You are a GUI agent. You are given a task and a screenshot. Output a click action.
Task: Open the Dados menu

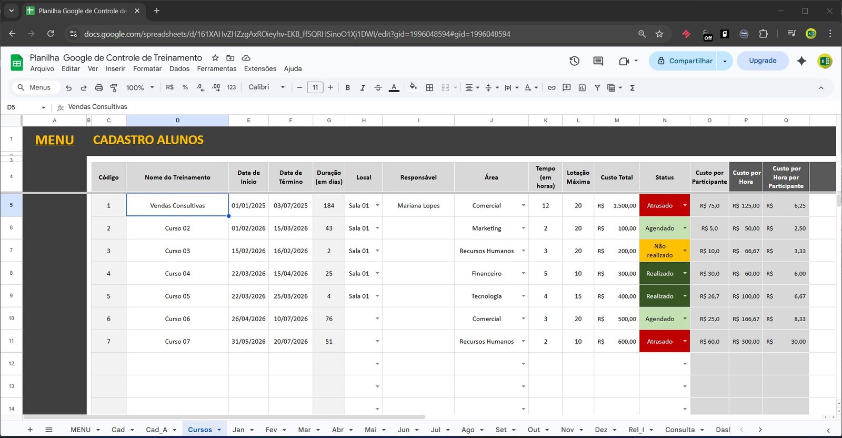(179, 68)
